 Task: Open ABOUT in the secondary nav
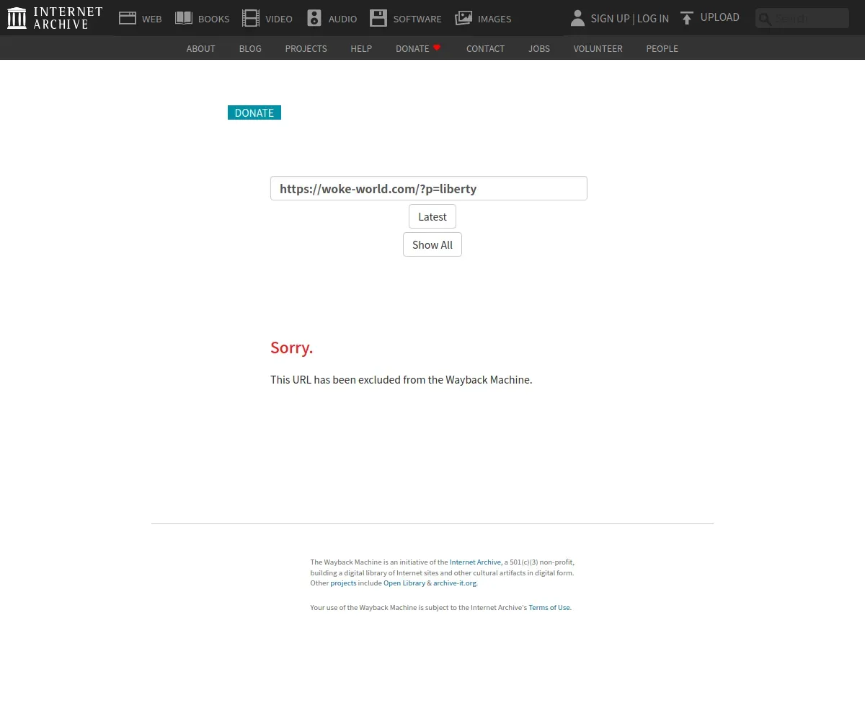click(x=200, y=48)
